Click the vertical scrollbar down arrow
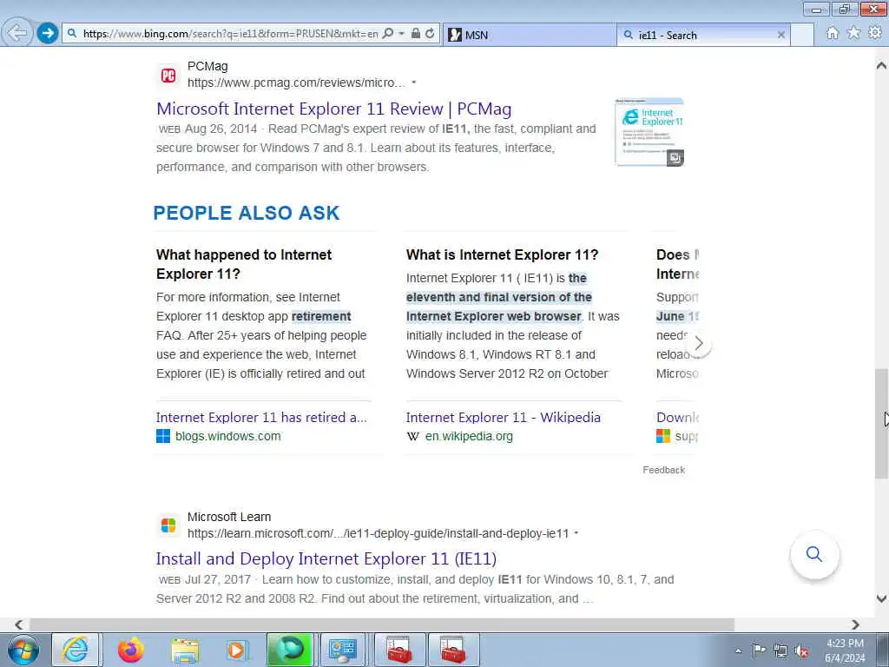This screenshot has width=889, height=667. pos(881,598)
